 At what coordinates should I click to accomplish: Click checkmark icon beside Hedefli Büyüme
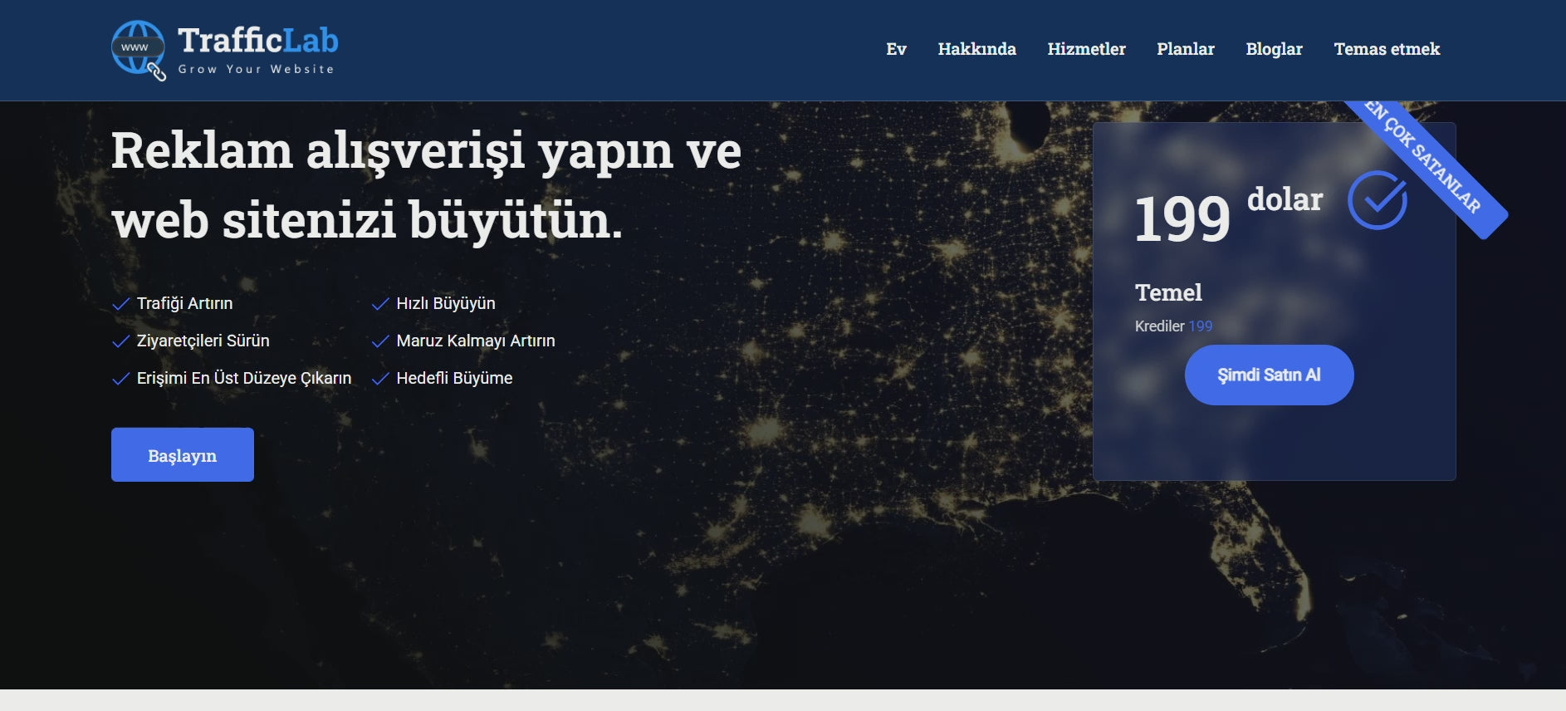click(380, 379)
